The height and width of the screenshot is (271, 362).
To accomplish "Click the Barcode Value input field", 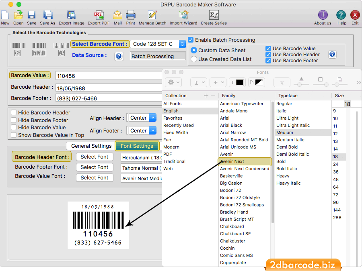I will tap(109, 76).
